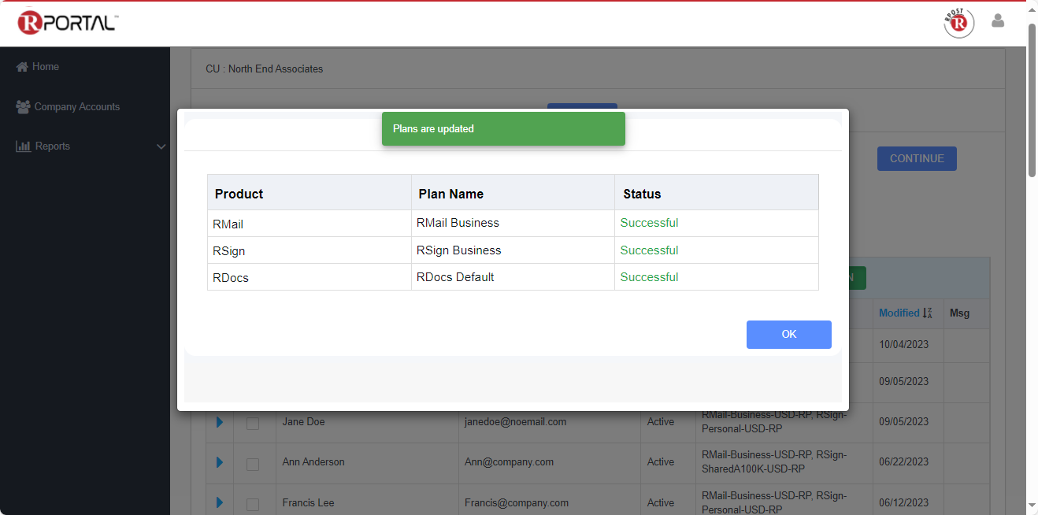The image size is (1038, 515).
Task: Click the Modified column header link
Action: 899,313
